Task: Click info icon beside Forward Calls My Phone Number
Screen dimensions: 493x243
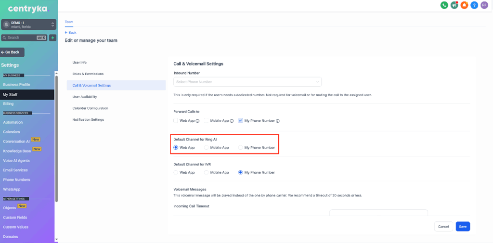Action: pyautogui.click(x=278, y=121)
